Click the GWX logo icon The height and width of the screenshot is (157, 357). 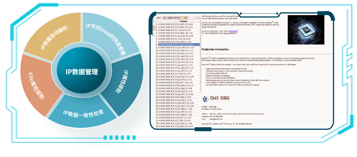(x=205, y=98)
